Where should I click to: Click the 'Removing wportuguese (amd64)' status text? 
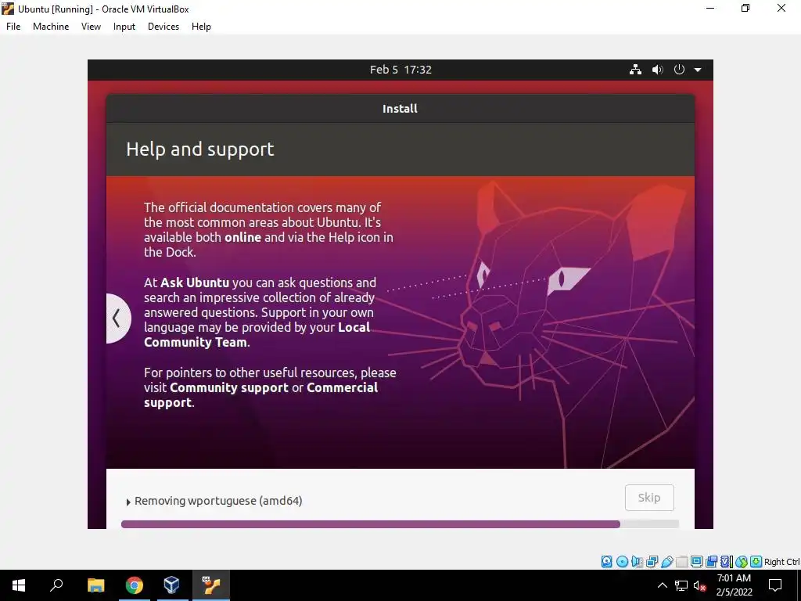218,501
